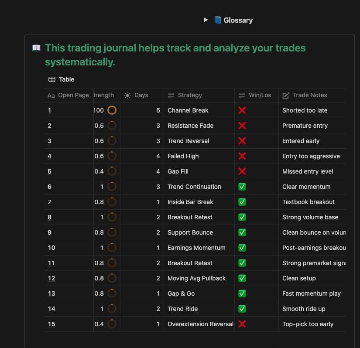Click the green check on the Gap & Go row
Image resolution: width=360 pixels, height=348 pixels.
coord(242,293)
